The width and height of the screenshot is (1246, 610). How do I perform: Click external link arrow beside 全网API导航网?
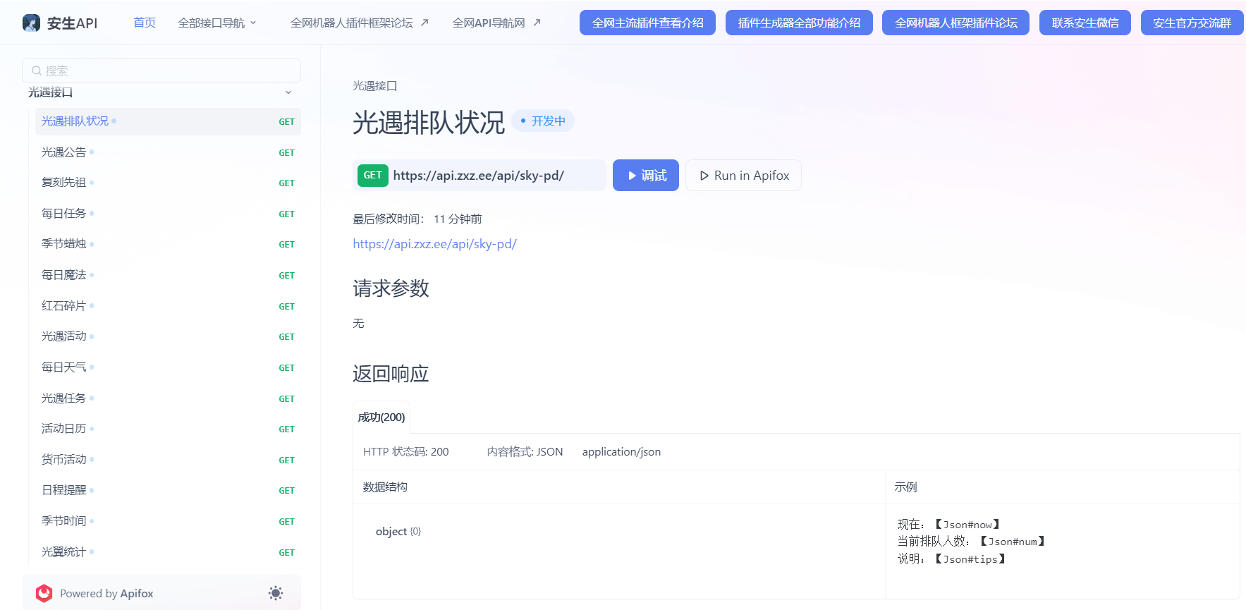click(x=537, y=23)
